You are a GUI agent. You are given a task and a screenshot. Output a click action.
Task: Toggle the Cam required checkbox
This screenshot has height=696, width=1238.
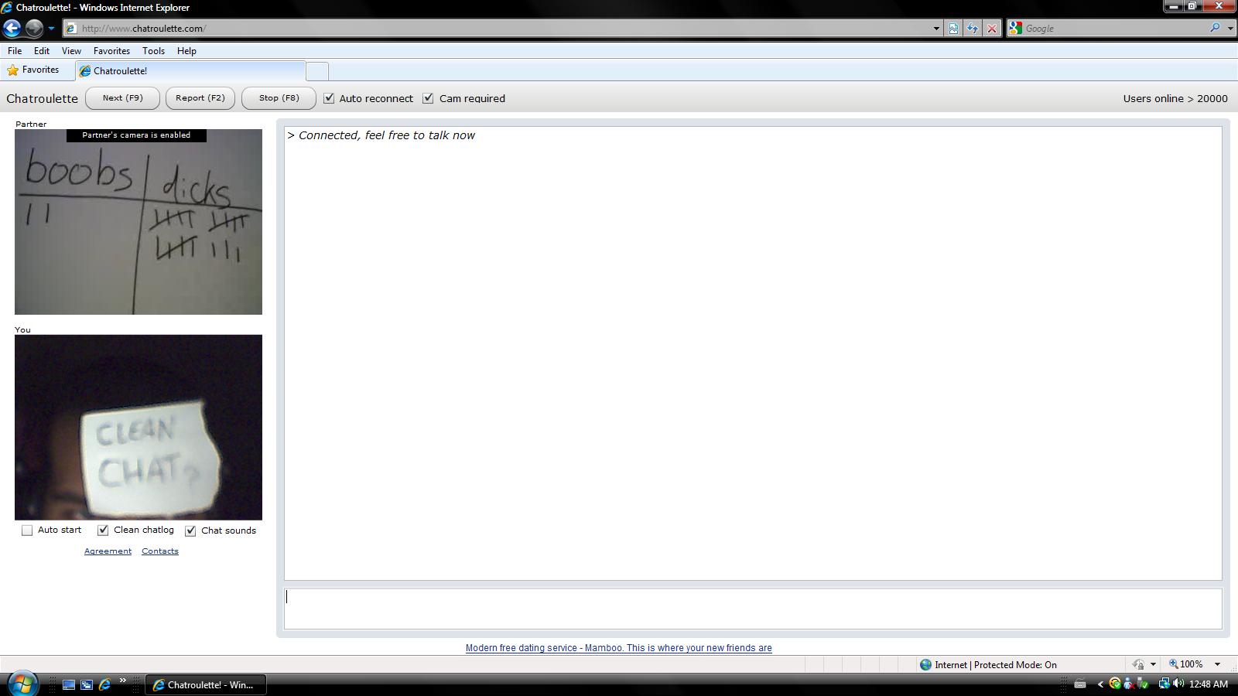pyautogui.click(x=428, y=98)
